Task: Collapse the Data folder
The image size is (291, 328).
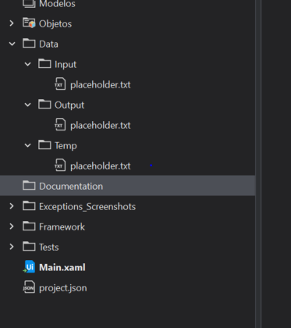Action: pos(12,44)
